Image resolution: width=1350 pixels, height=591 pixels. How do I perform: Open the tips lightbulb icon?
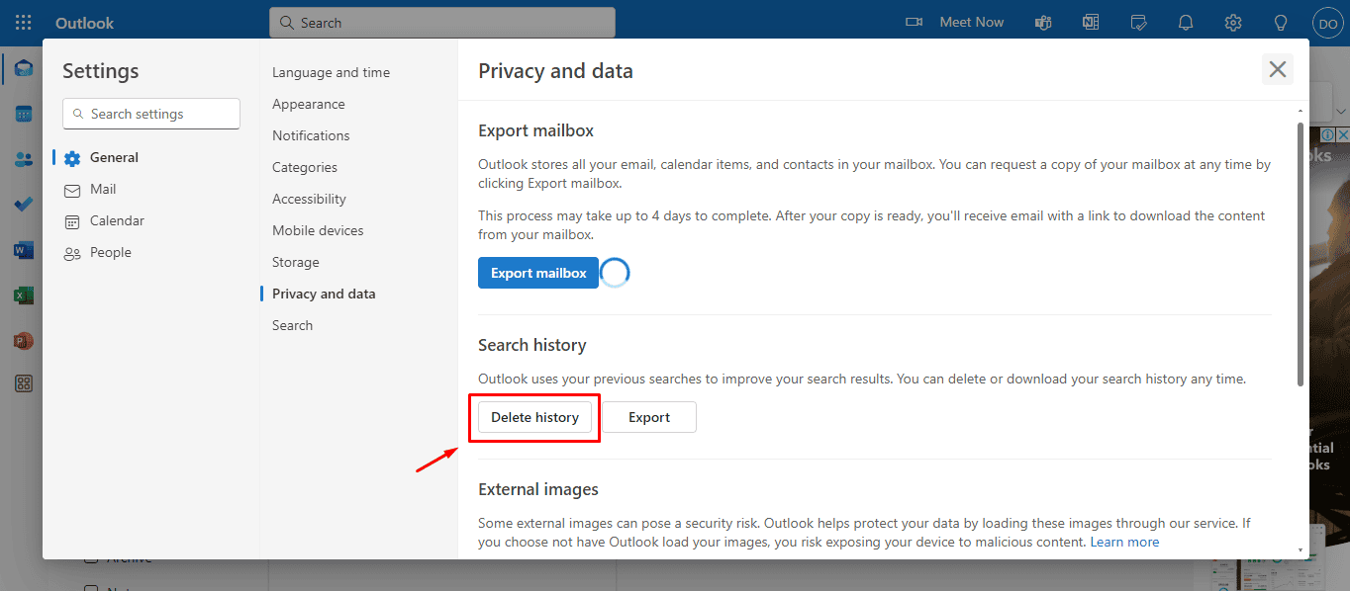pos(1281,22)
